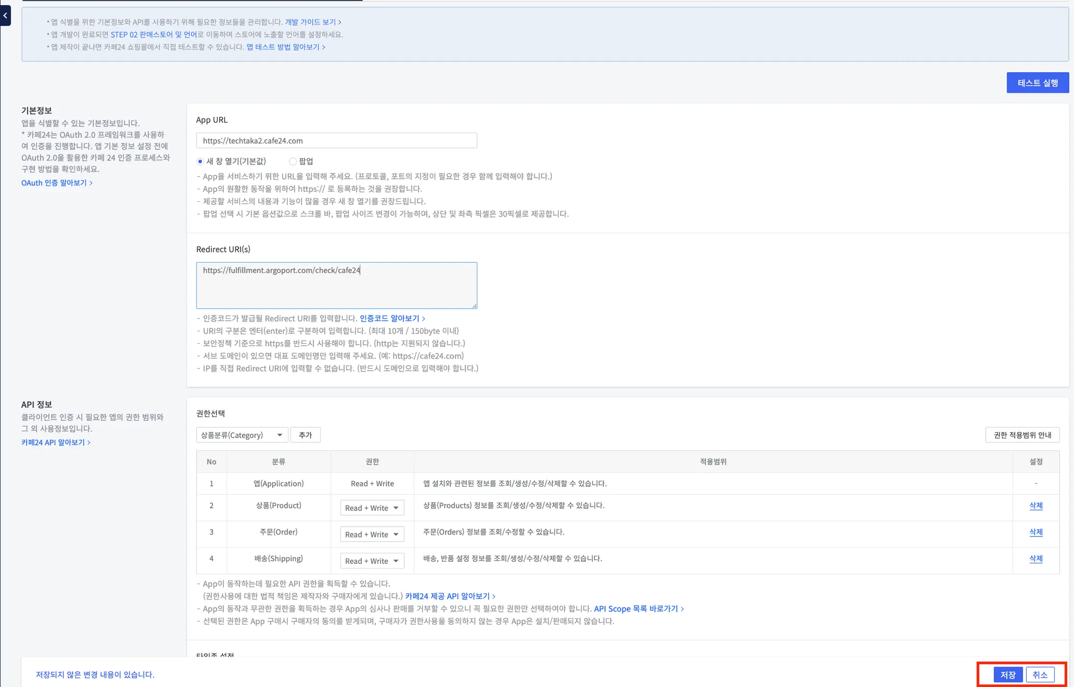Delete the 배송(Shipping) permission row
Image resolution: width=1074 pixels, height=687 pixels.
pos(1036,559)
